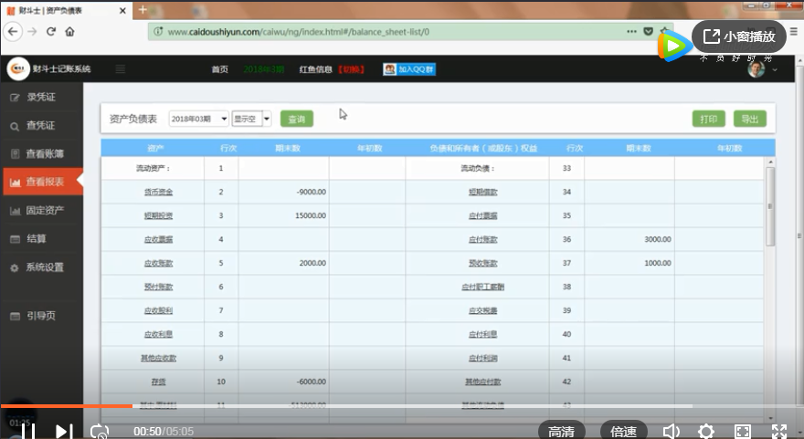Open the 应交税费 liability link
Viewport: 804px width, 439px height.
483,310
